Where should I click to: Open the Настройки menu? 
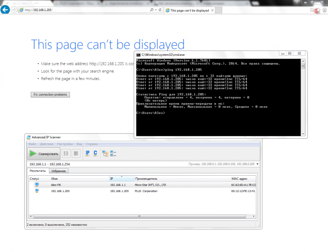[65, 144]
